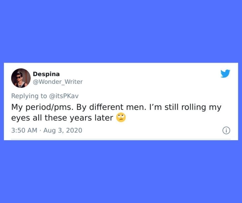Click the text "still rolling my"
The image size is (242, 203).
[193, 107]
